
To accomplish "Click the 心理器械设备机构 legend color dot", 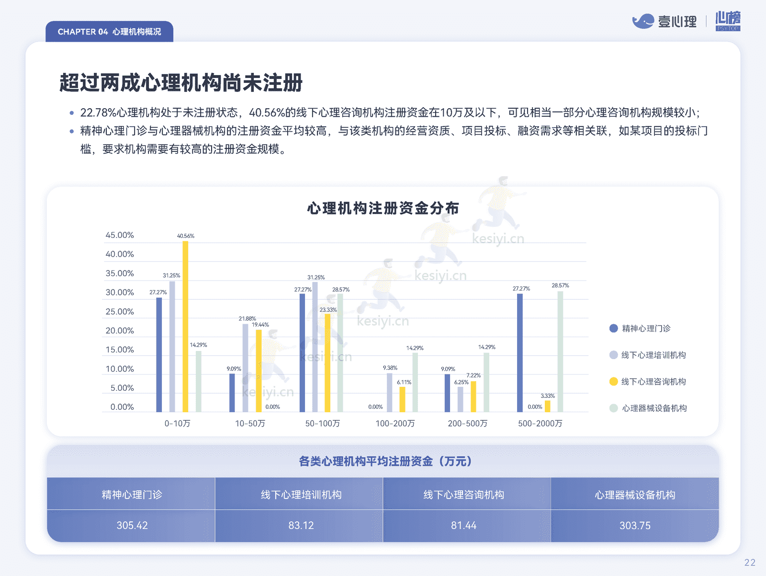I will 613,408.
